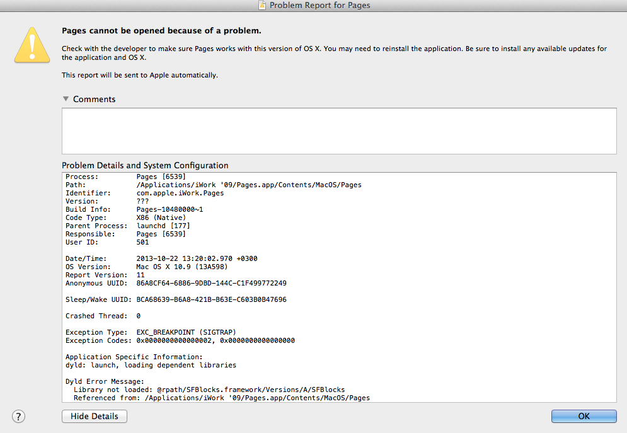Screen dimensions: 627x433
Task: Click inside the empty Comments text box
Action: 339,130
